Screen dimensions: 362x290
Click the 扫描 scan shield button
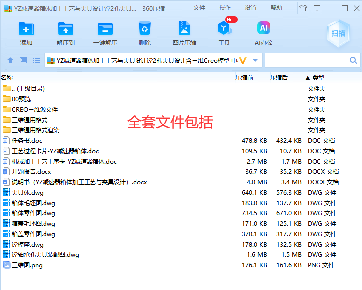tap(338, 33)
